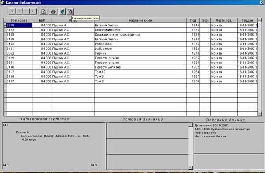This screenshot has width=265, height=173.
Task: Click the ББК column header
Action: (x=42, y=20)
